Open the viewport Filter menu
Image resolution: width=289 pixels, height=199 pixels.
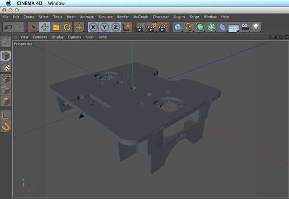(90, 37)
